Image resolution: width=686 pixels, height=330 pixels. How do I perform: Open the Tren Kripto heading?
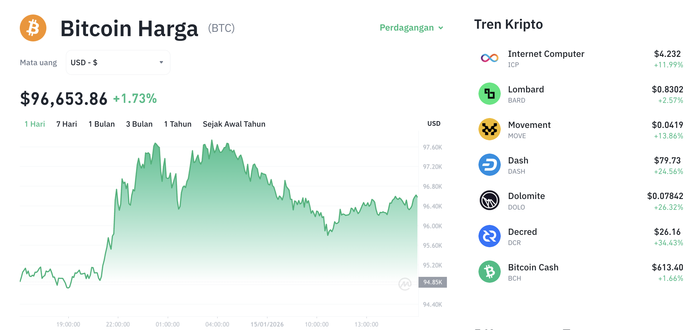[x=508, y=24]
